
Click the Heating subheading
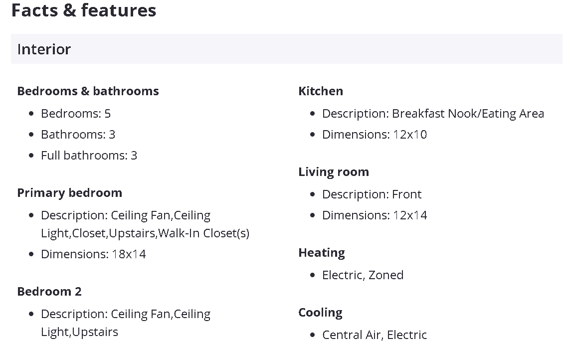[322, 253]
